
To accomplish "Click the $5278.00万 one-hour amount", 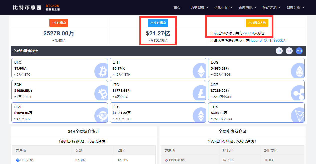I will (59, 33).
